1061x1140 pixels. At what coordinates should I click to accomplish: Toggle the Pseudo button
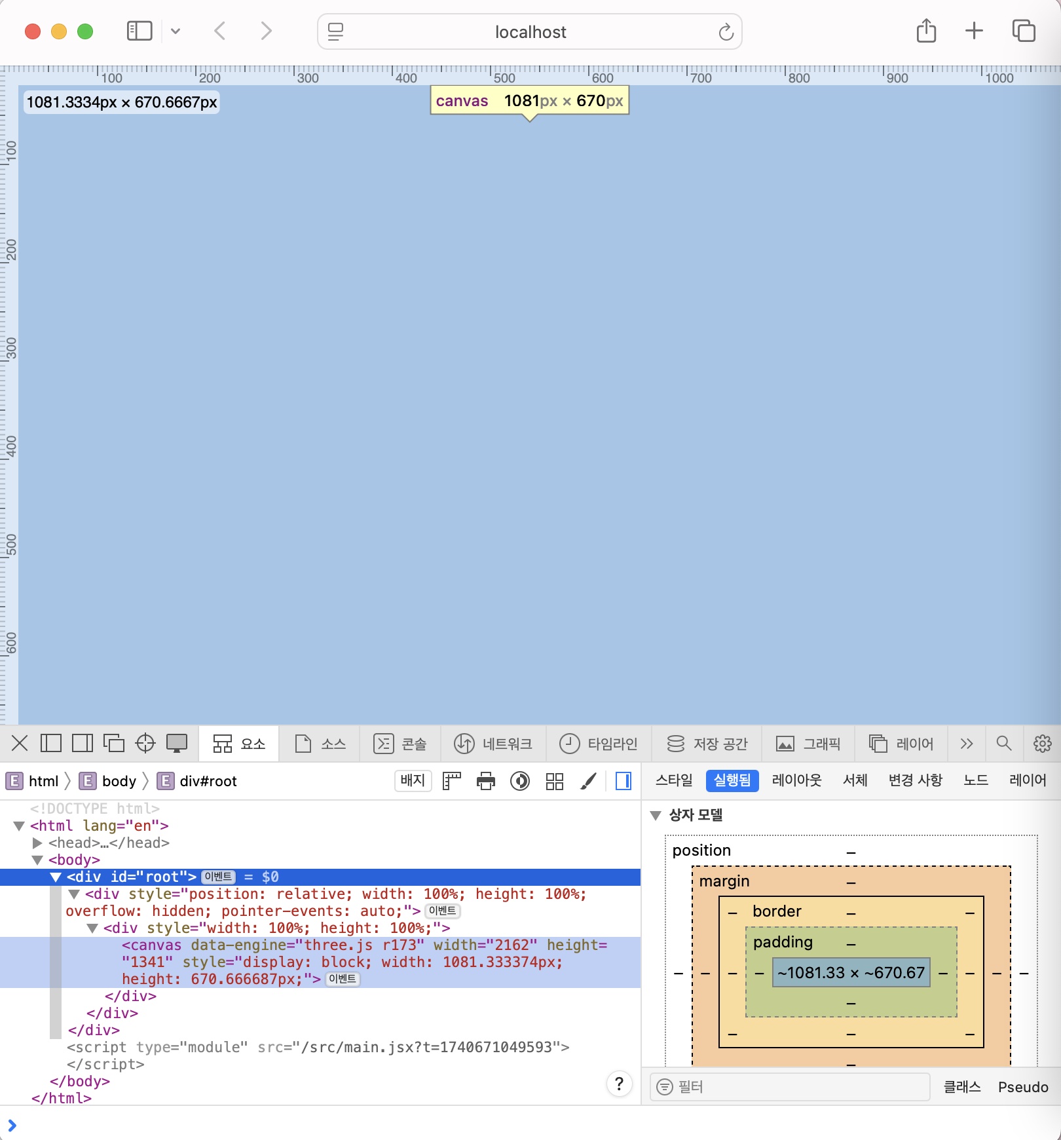coord(1023,1087)
